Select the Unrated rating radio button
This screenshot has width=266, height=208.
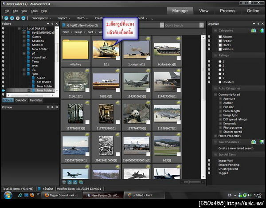point(220,82)
